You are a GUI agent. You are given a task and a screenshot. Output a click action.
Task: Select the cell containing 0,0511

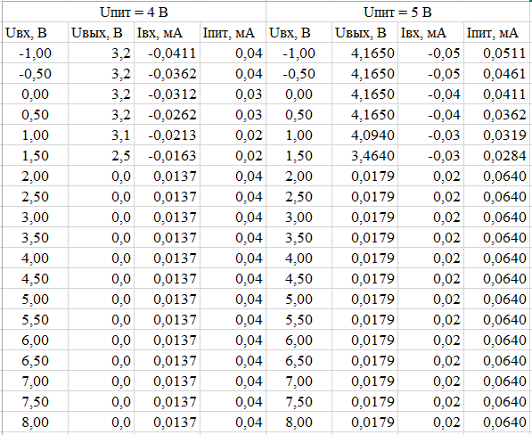coord(498,53)
